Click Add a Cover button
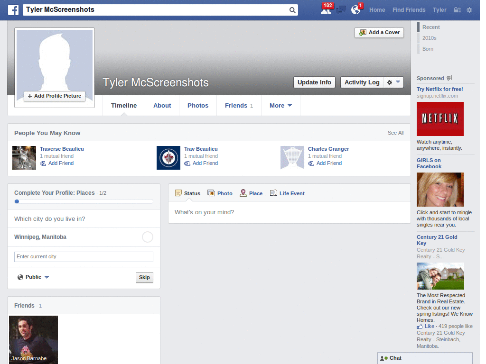 pos(379,32)
